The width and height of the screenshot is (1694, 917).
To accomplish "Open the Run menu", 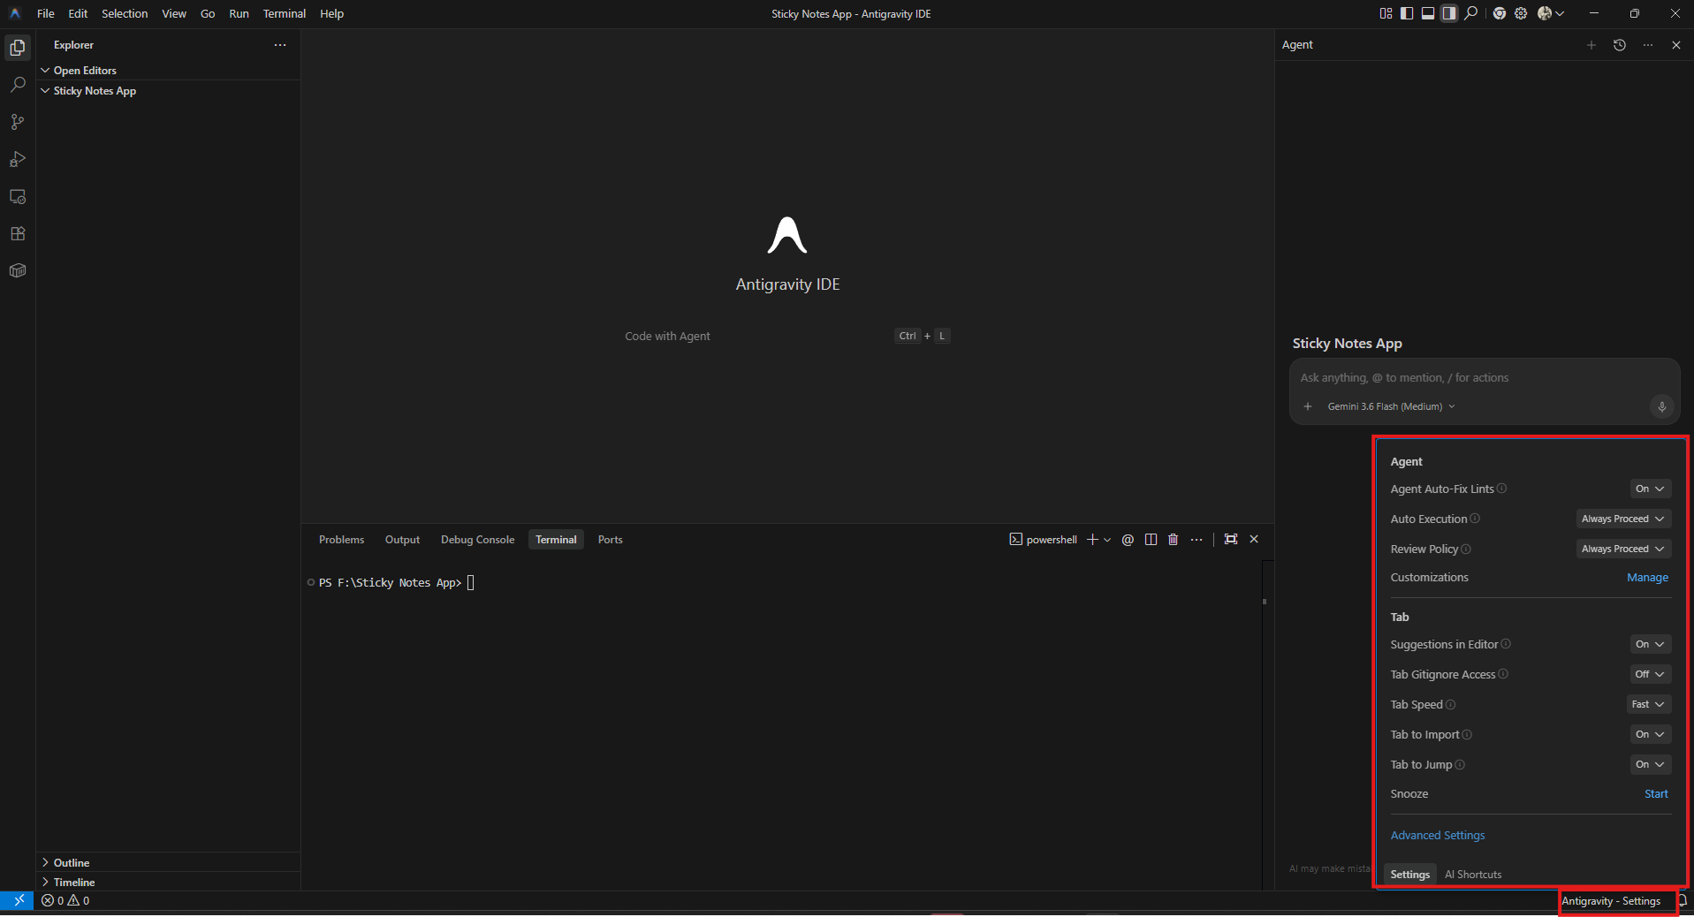I will tap(239, 13).
